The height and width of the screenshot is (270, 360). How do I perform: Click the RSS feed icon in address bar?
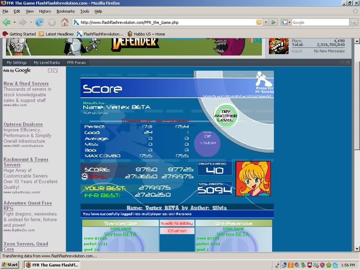[259, 22]
